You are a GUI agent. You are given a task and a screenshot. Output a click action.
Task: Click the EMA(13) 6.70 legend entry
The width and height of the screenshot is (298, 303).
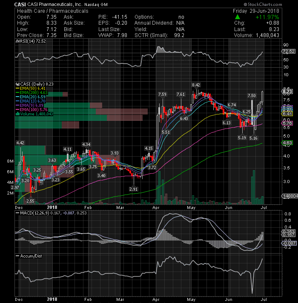click(x=31, y=101)
